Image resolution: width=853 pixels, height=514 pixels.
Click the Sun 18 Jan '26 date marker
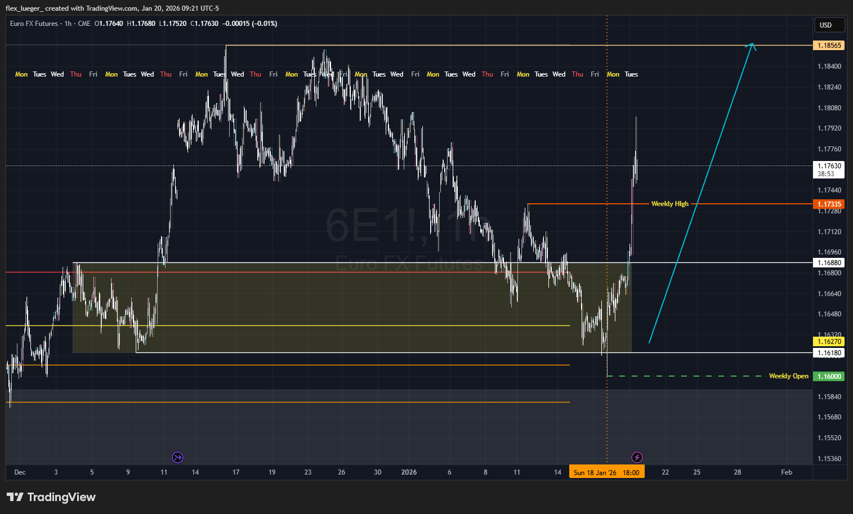tap(606, 472)
